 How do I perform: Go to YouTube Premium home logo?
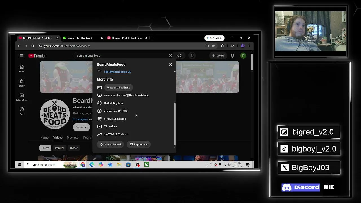point(38,56)
